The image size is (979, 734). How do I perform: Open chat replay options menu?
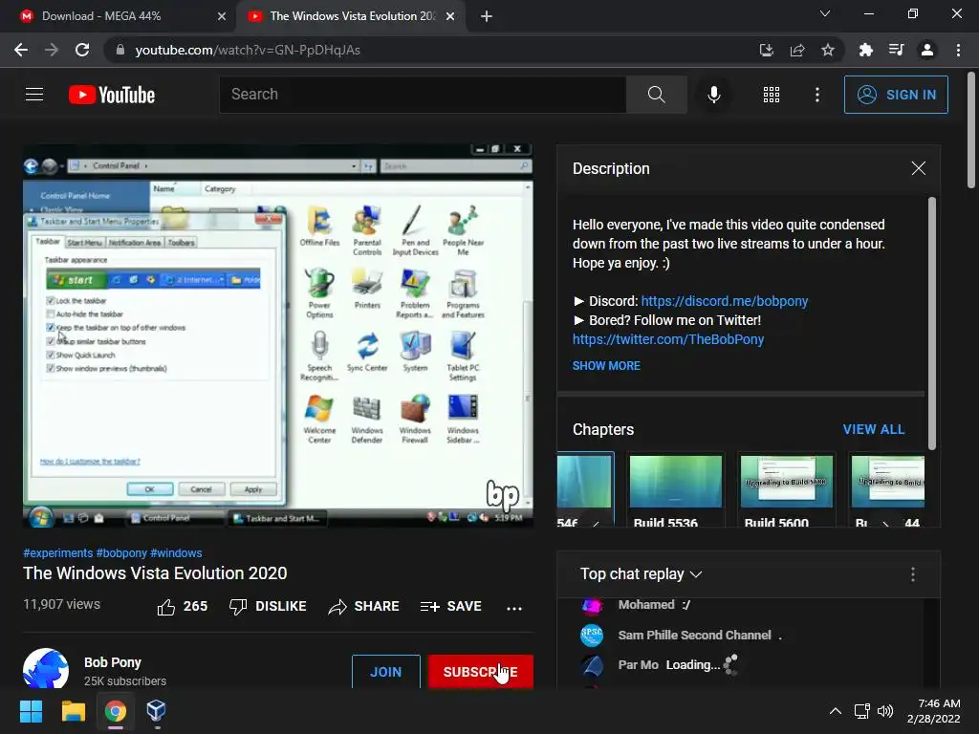click(913, 574)
